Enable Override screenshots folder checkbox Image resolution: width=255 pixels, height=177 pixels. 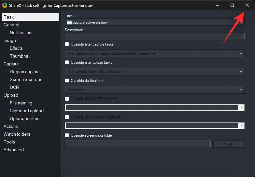(x=67, y=135)
